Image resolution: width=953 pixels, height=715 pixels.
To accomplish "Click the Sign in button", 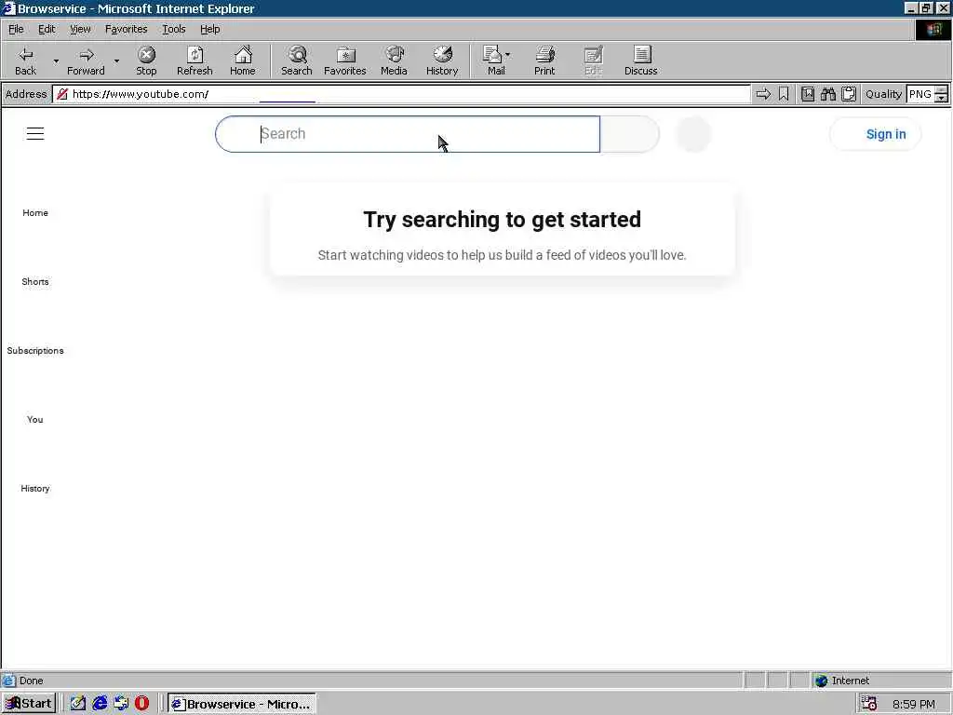I will [875, 134].
